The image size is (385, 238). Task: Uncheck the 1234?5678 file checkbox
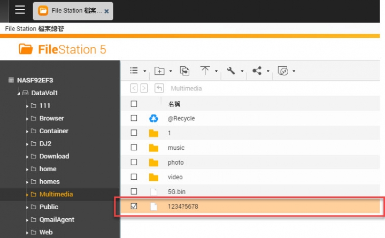134,206
